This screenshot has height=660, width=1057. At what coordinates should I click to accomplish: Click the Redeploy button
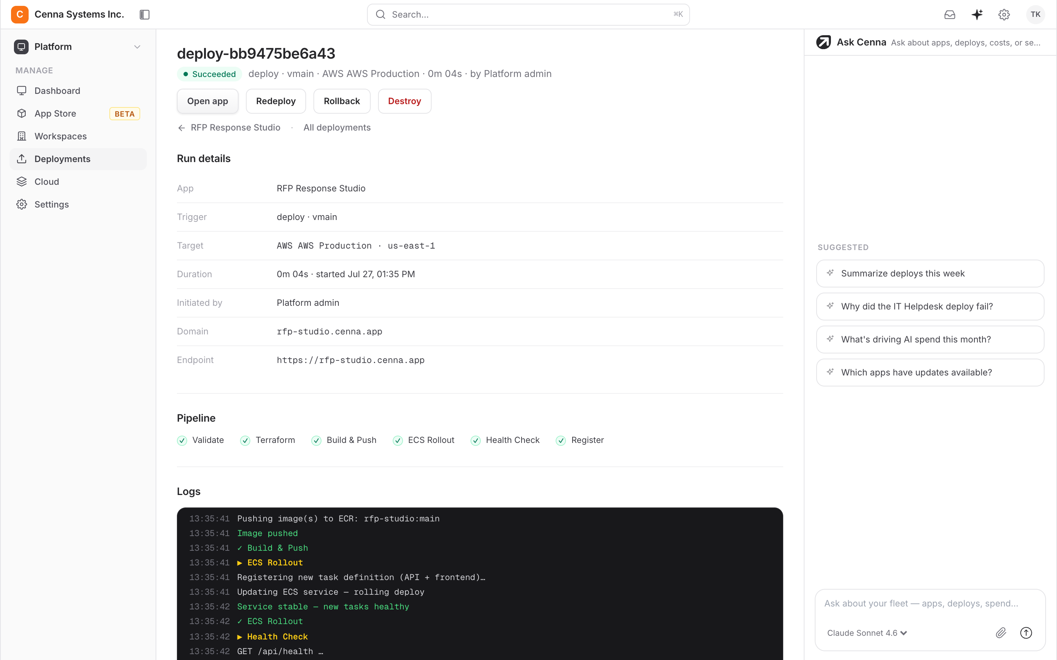(x=276, y=101)
